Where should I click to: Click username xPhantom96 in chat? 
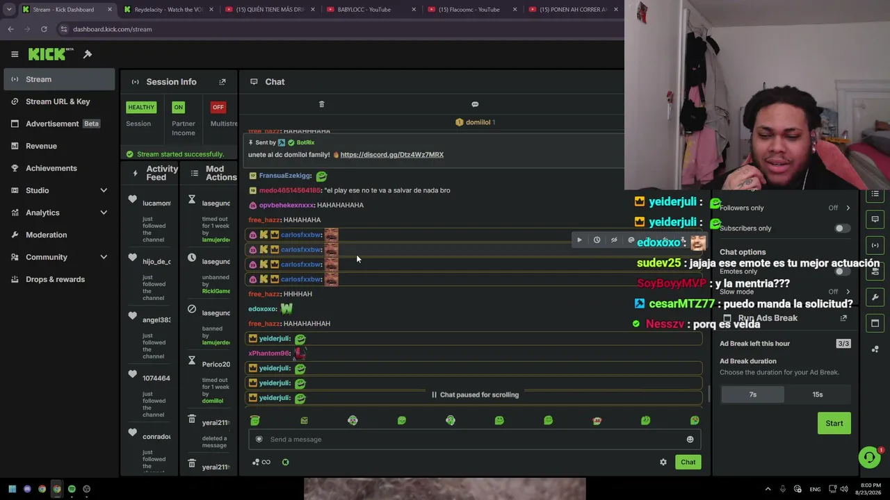click(x=269, y=353)
